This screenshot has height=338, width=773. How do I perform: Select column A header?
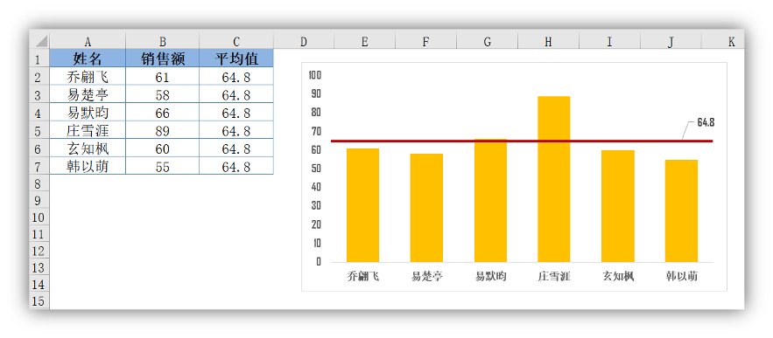click(x=88, y=41)
